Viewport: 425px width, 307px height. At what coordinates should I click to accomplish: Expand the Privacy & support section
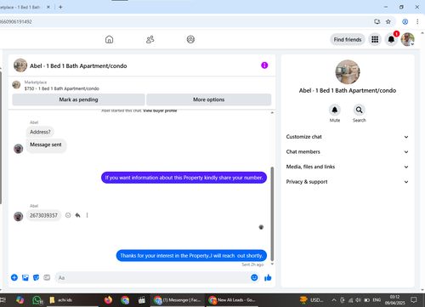point(348,182)
